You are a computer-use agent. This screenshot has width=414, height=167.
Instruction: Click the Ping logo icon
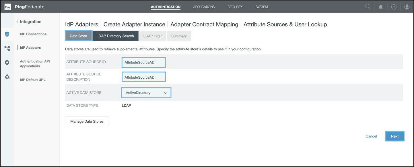pos(8,7)
